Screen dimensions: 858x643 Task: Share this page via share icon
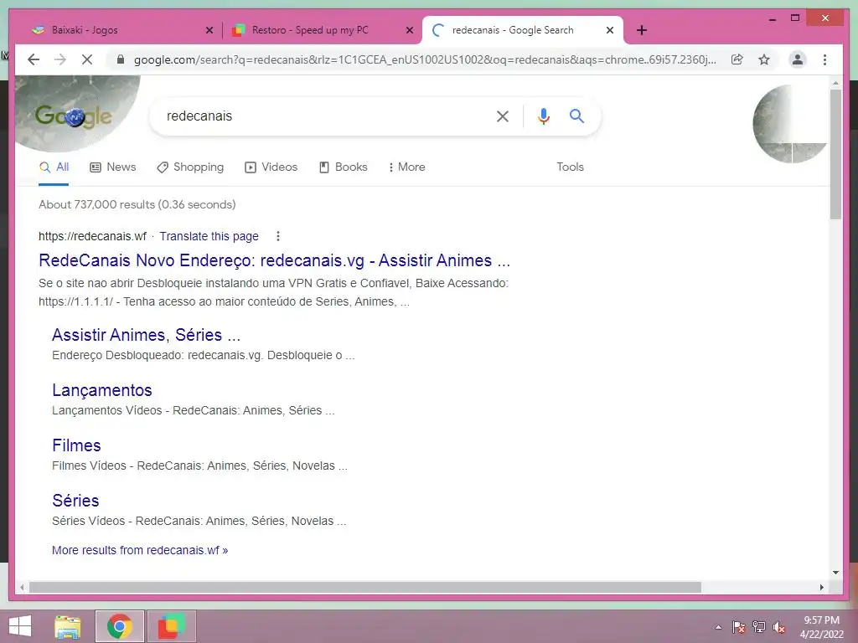pos(737,59)
